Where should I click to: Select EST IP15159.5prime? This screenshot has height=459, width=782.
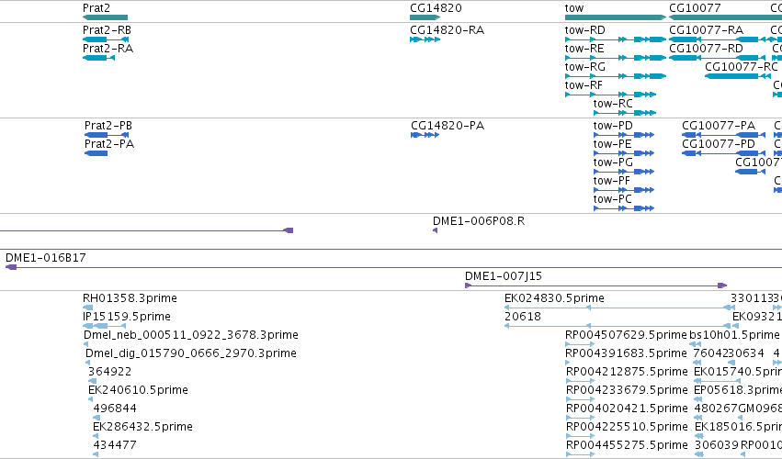pyautogui.click(x=127, y=317)
